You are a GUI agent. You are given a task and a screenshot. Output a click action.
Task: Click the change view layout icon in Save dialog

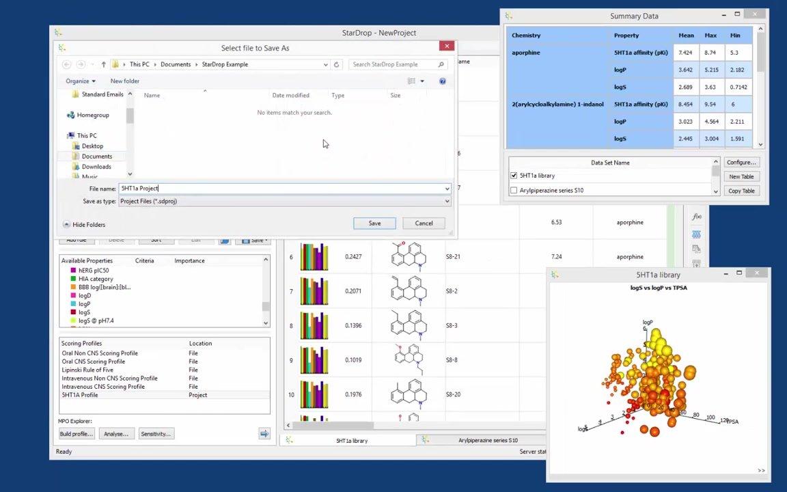pyautogui.click(x=411, y=81)
